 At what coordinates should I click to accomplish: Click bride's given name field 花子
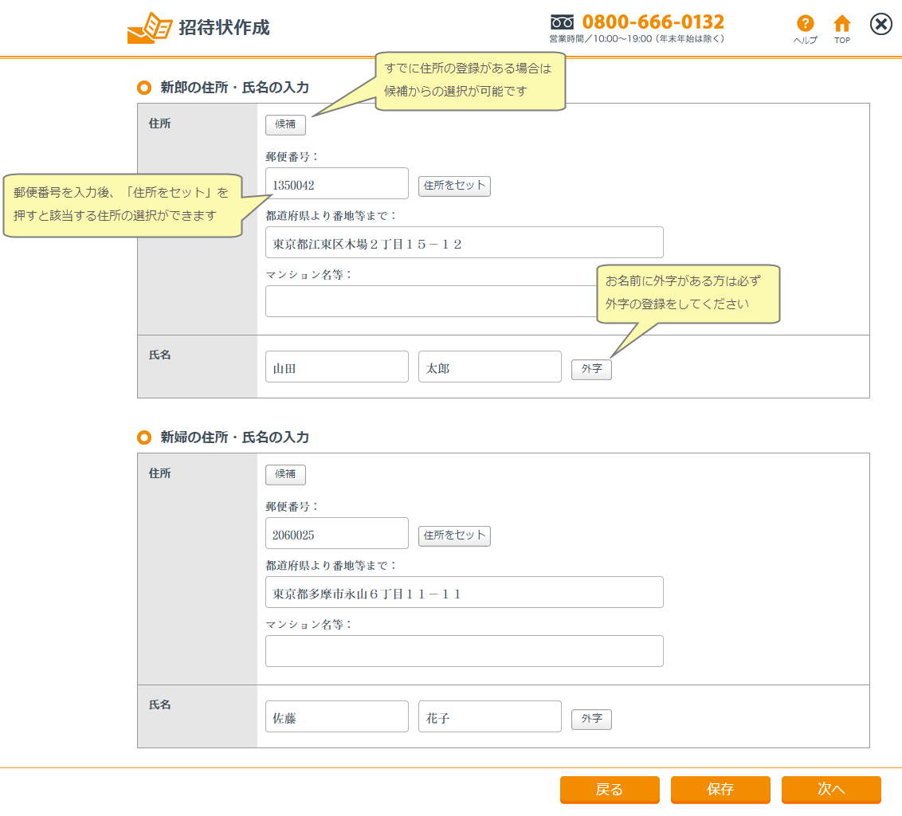point(489,716)
